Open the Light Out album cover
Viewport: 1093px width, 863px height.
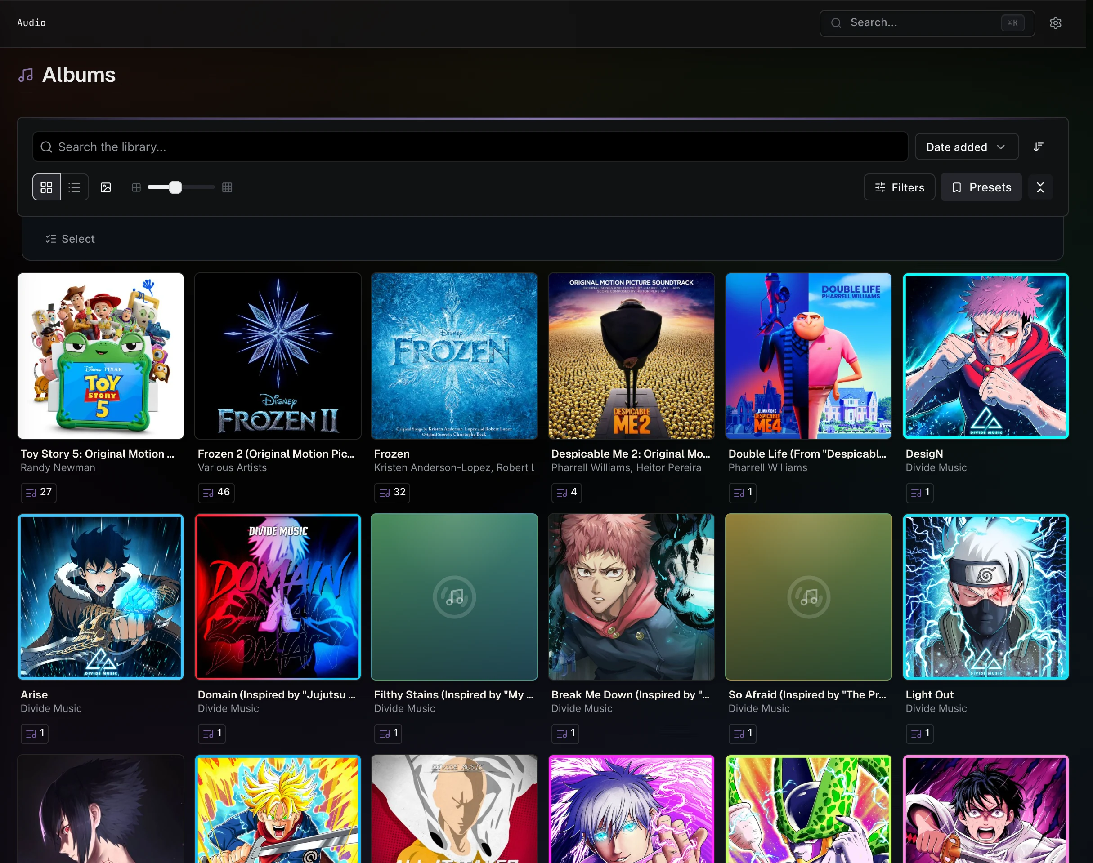[985, 597]
